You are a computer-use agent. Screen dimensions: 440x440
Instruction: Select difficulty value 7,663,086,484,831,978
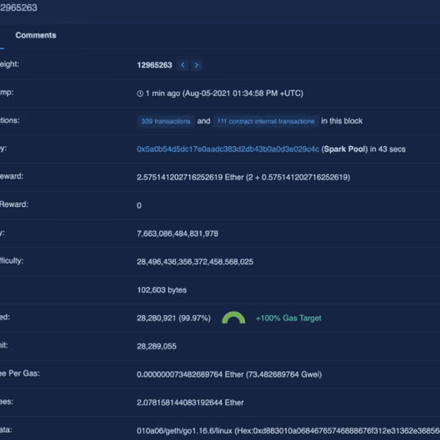[x=178, y=234]
